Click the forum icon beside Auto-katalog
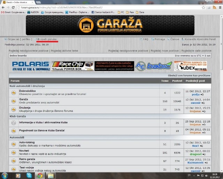 point(14,144)
